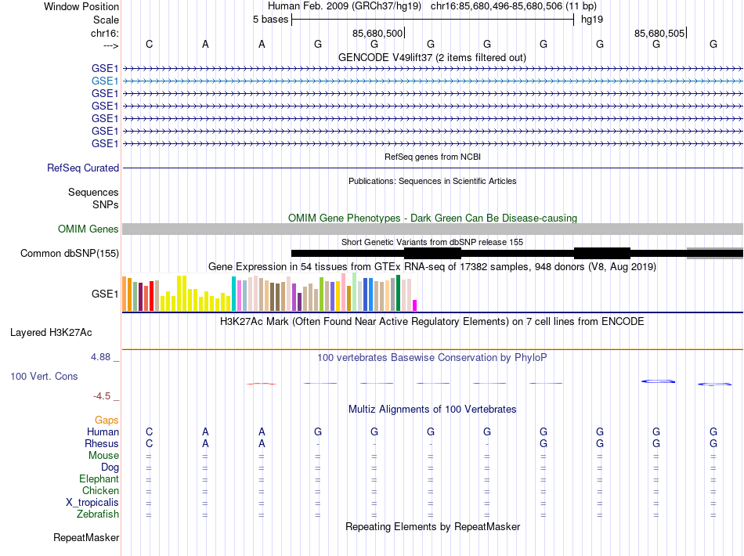This screenshot has width=744, height=556.
Task: Click the magenta last bar in GTEx chart
Action: click(x=415, y=305)
